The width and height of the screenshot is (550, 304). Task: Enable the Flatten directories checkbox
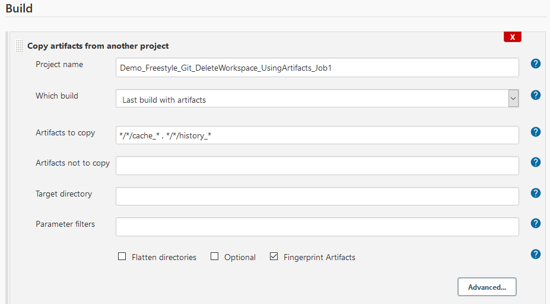point(122,256)
